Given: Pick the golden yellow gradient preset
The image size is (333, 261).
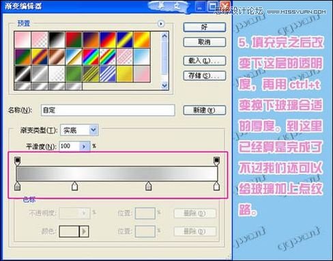Looking at the screenshot, I should pos(125,74).
